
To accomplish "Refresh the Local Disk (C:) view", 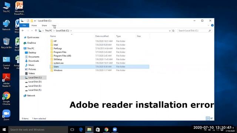I will 173,31.
